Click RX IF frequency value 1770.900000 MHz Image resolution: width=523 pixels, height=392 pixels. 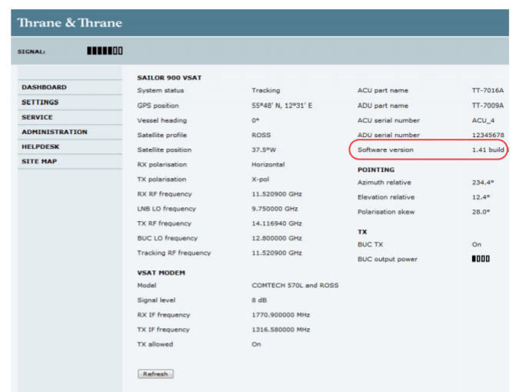pos(281,315)
